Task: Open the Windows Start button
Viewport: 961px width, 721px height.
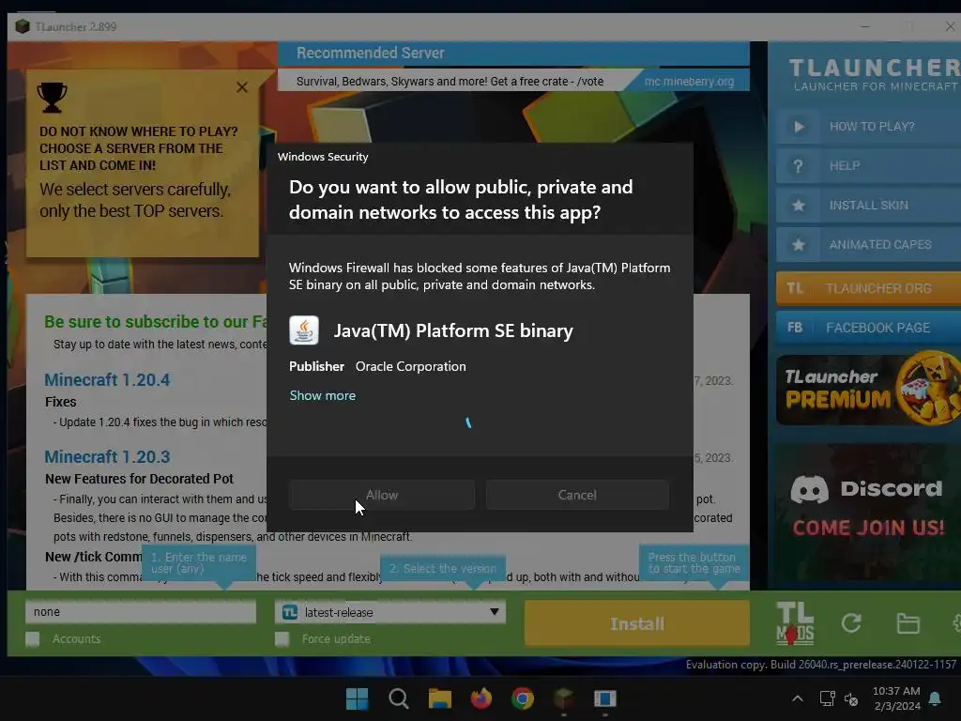Action: (358, 698)
